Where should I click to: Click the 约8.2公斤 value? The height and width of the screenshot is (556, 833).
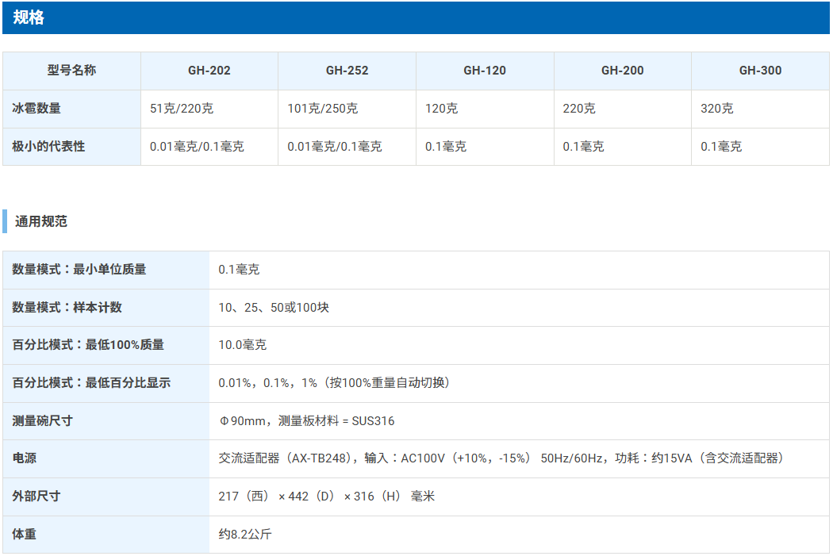pos(245,535)
